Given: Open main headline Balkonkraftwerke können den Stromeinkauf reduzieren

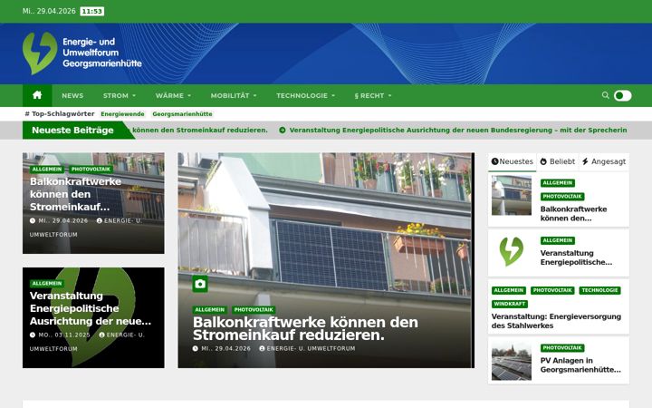Looking at the screenshot, I should coord(305,328).
